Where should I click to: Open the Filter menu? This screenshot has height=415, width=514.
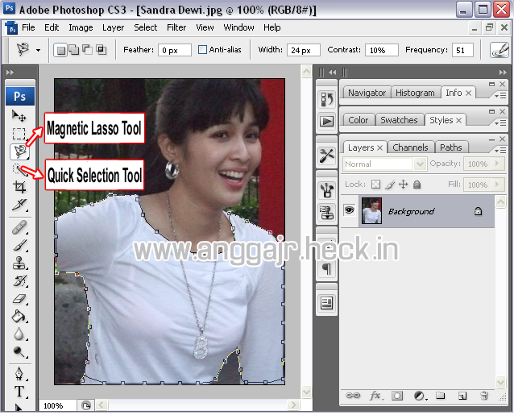click(176, 27)
